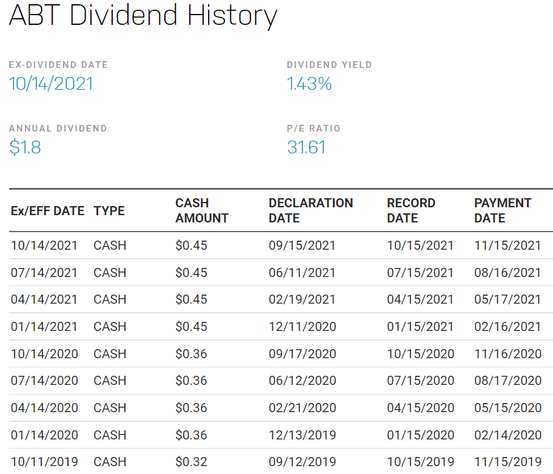
Task: Click the $0.32 cash amount
Action: [x=192, y=462]
